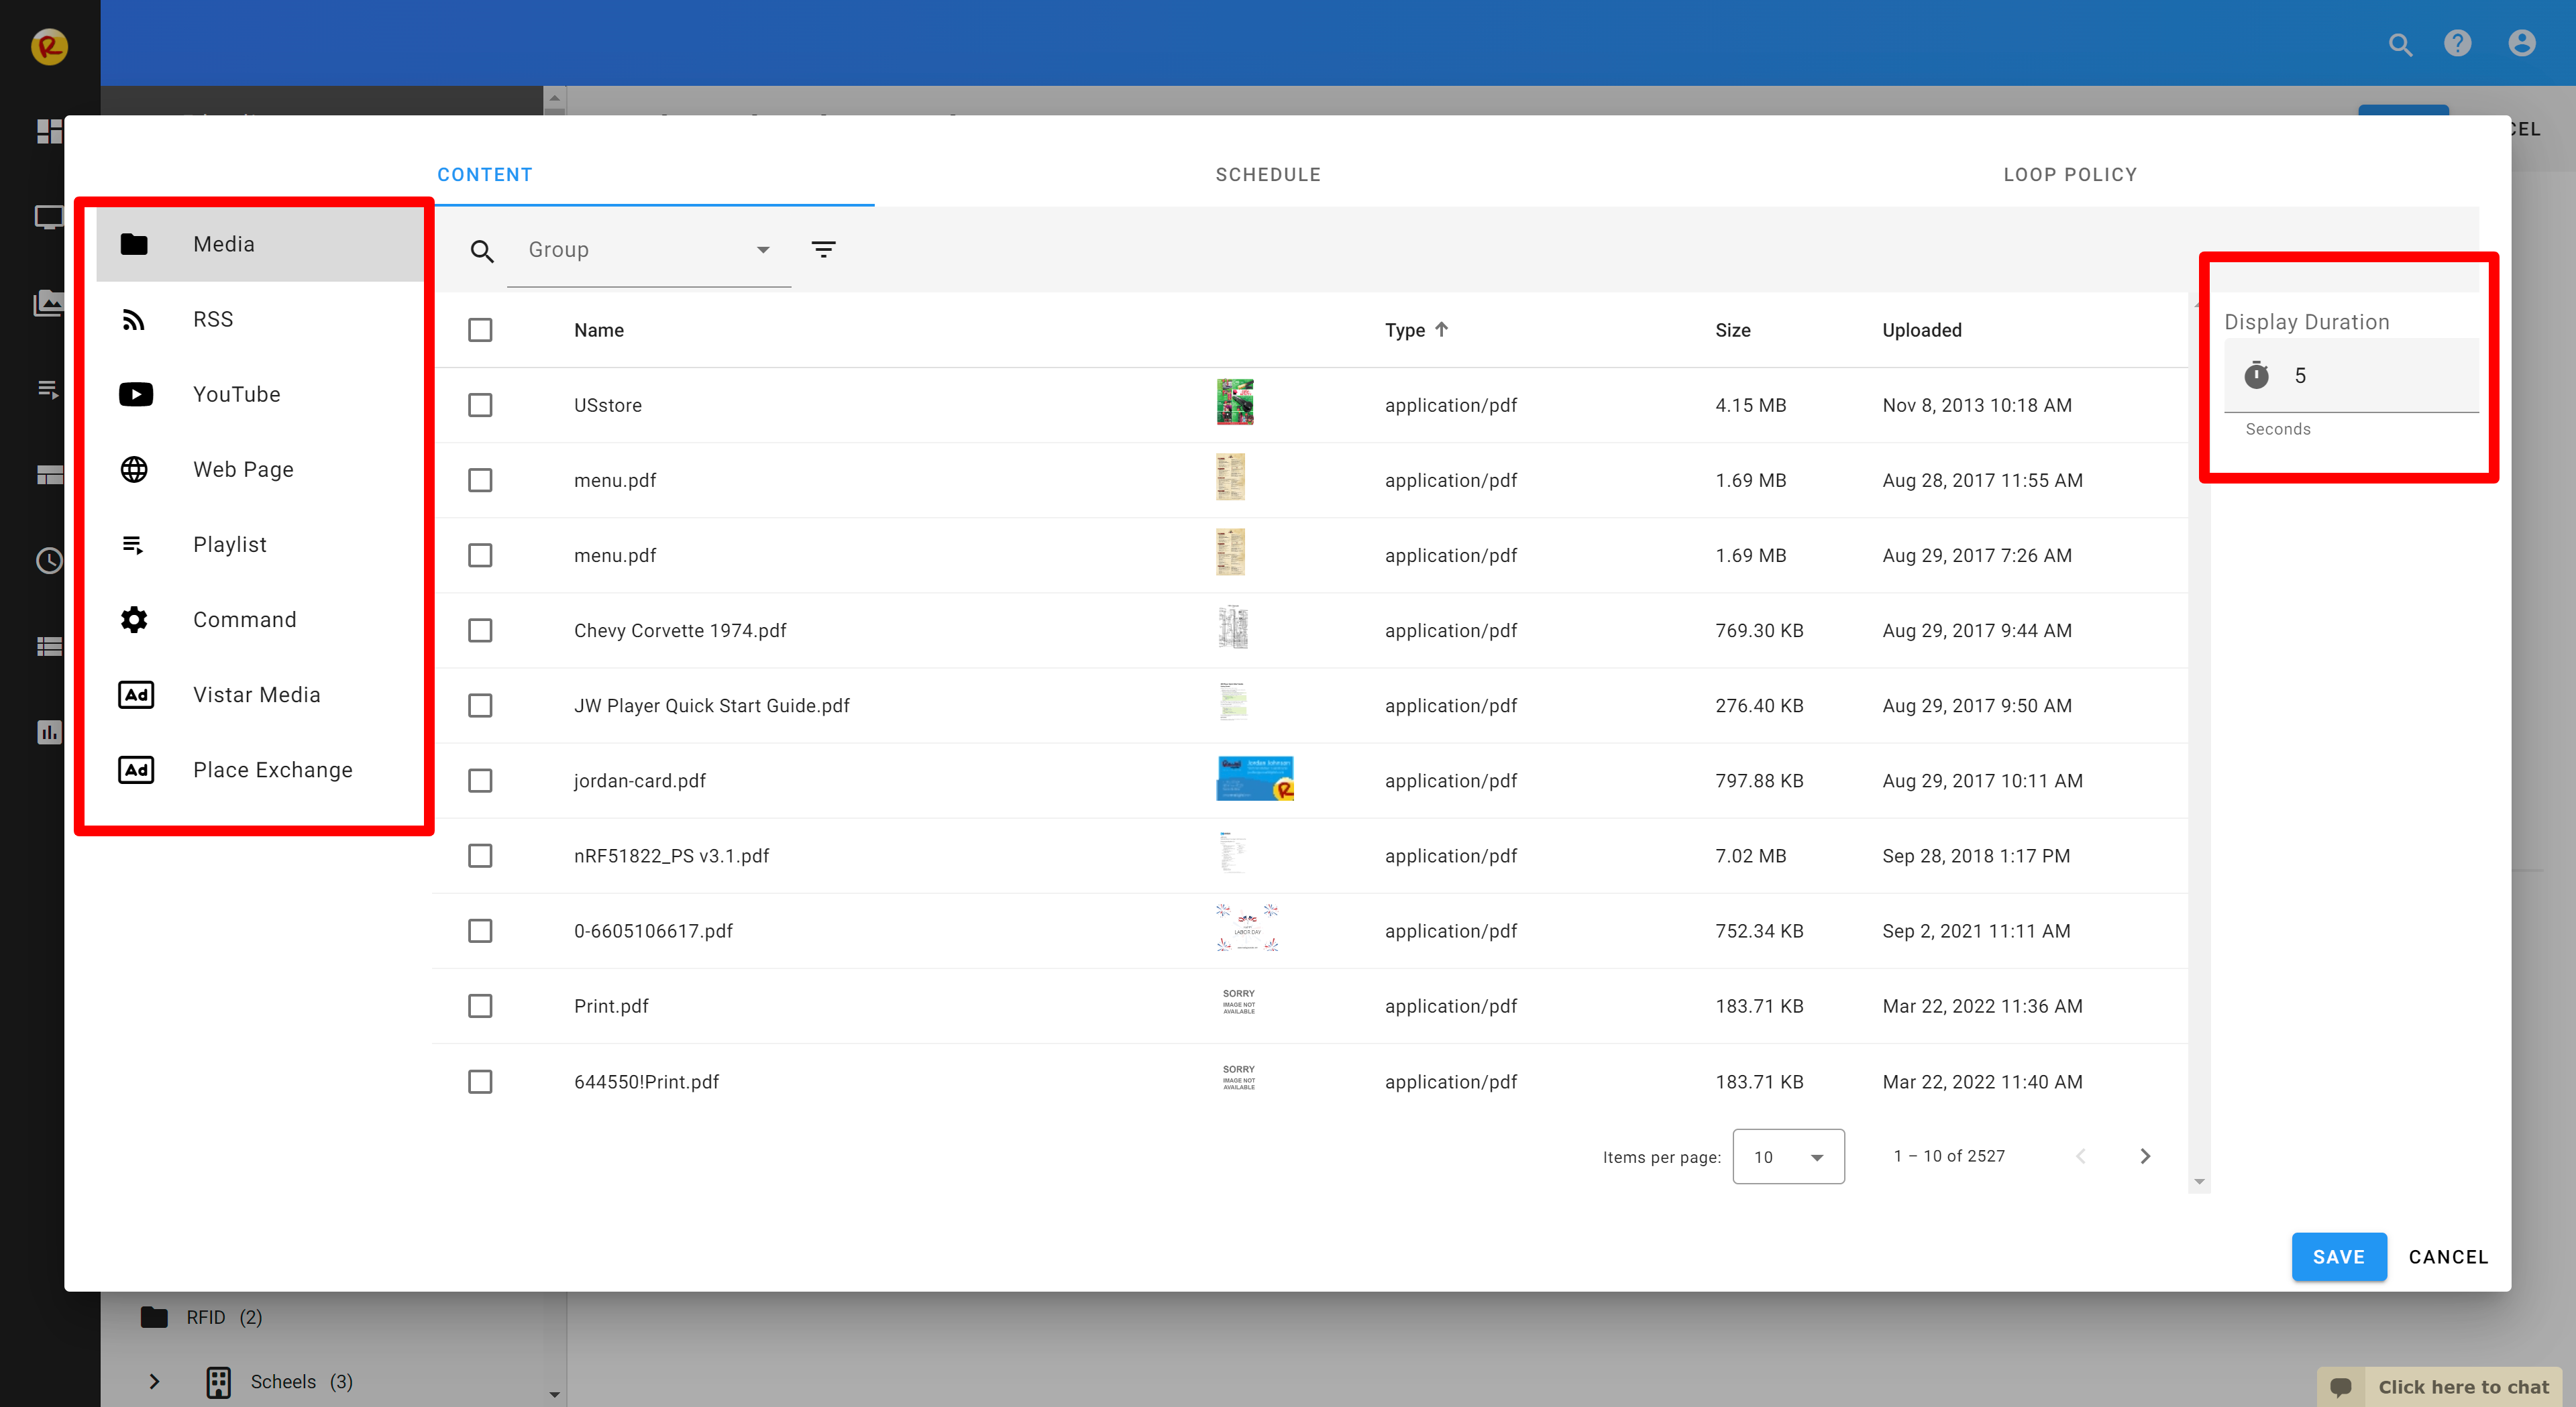
Task: Switch to the Schedule tab
Action: click(x=1267, y=174)
